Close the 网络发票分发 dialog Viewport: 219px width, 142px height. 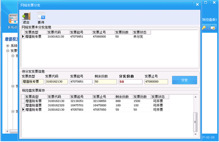197,5
